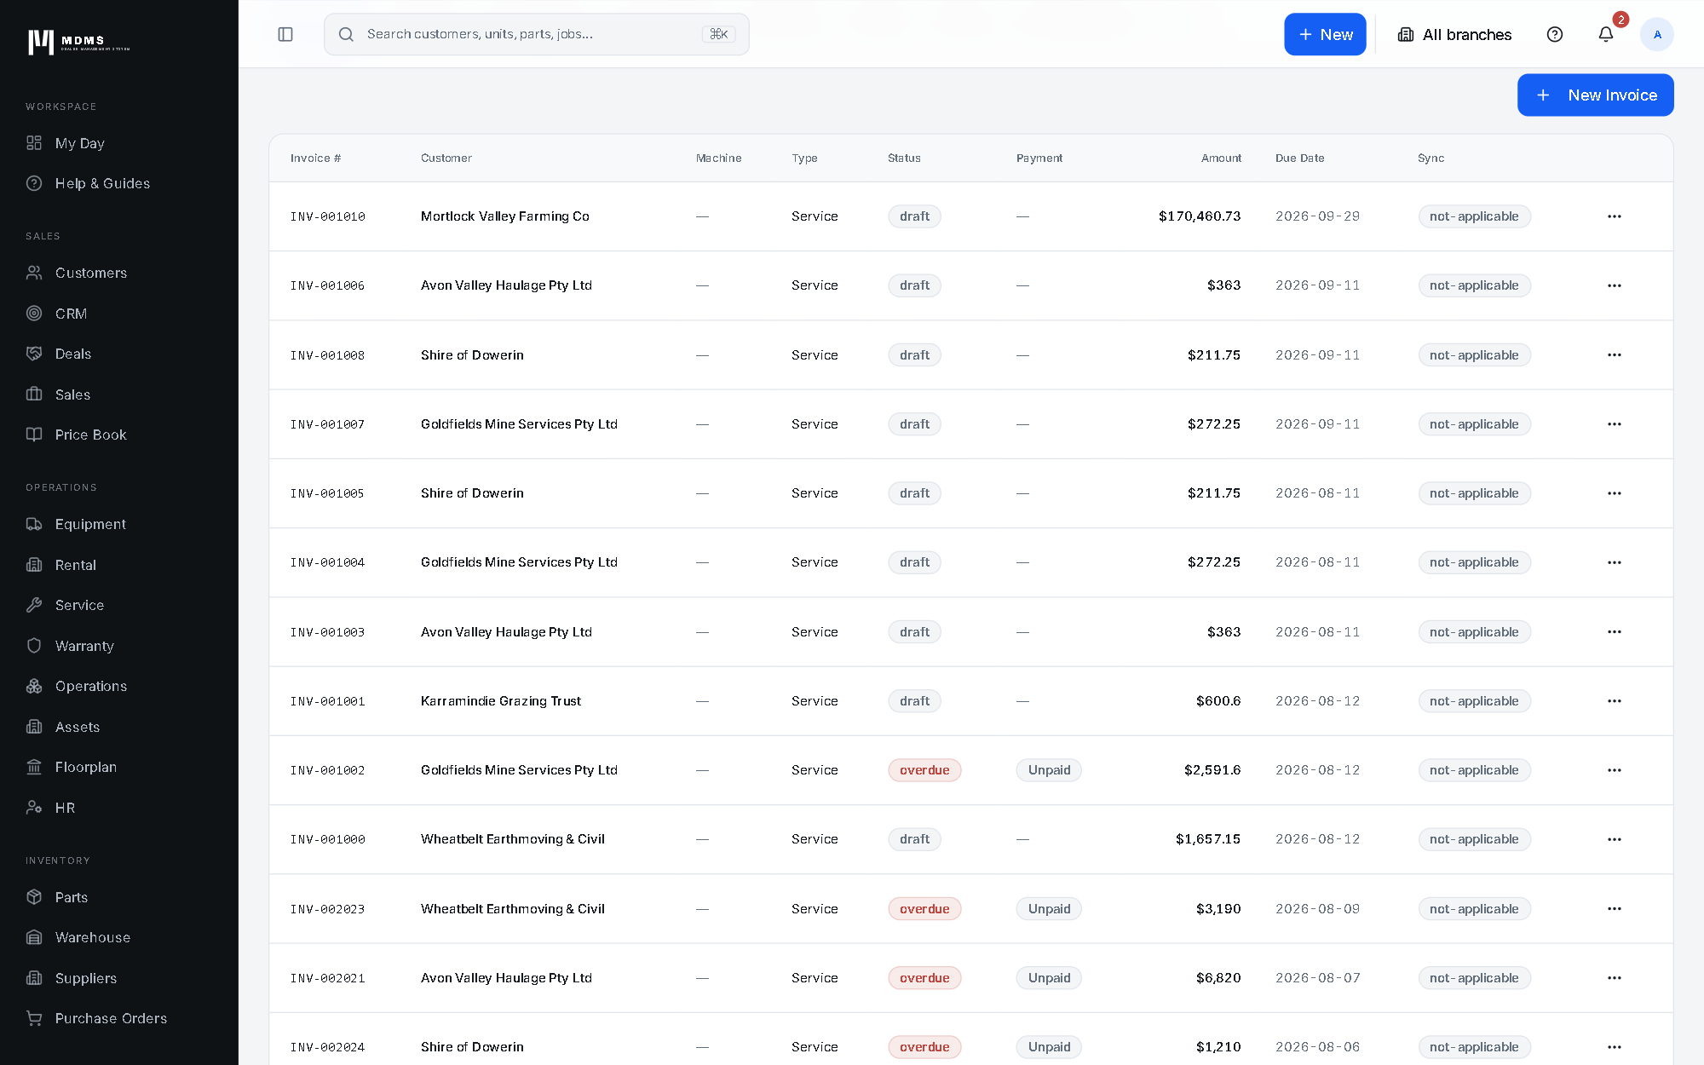The width and height of the screenshot is (1704, 1065).
Task: Click the Amount column header
Action: click(x=1221, y=158)
